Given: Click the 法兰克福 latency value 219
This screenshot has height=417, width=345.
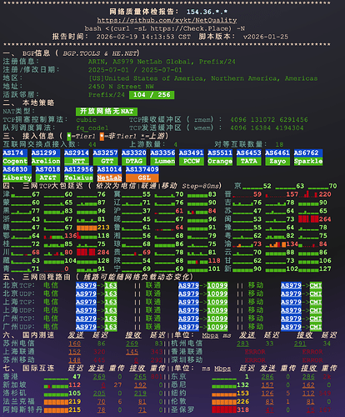Looking at the screenshot, I should pos(75,402).
